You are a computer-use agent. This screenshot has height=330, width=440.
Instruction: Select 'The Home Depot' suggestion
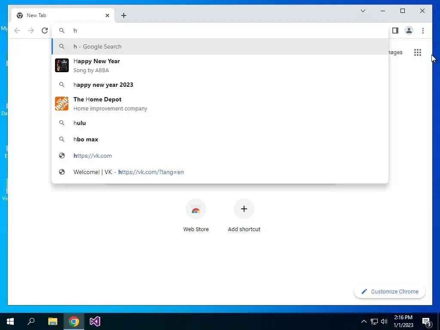(x=220, y=104)
